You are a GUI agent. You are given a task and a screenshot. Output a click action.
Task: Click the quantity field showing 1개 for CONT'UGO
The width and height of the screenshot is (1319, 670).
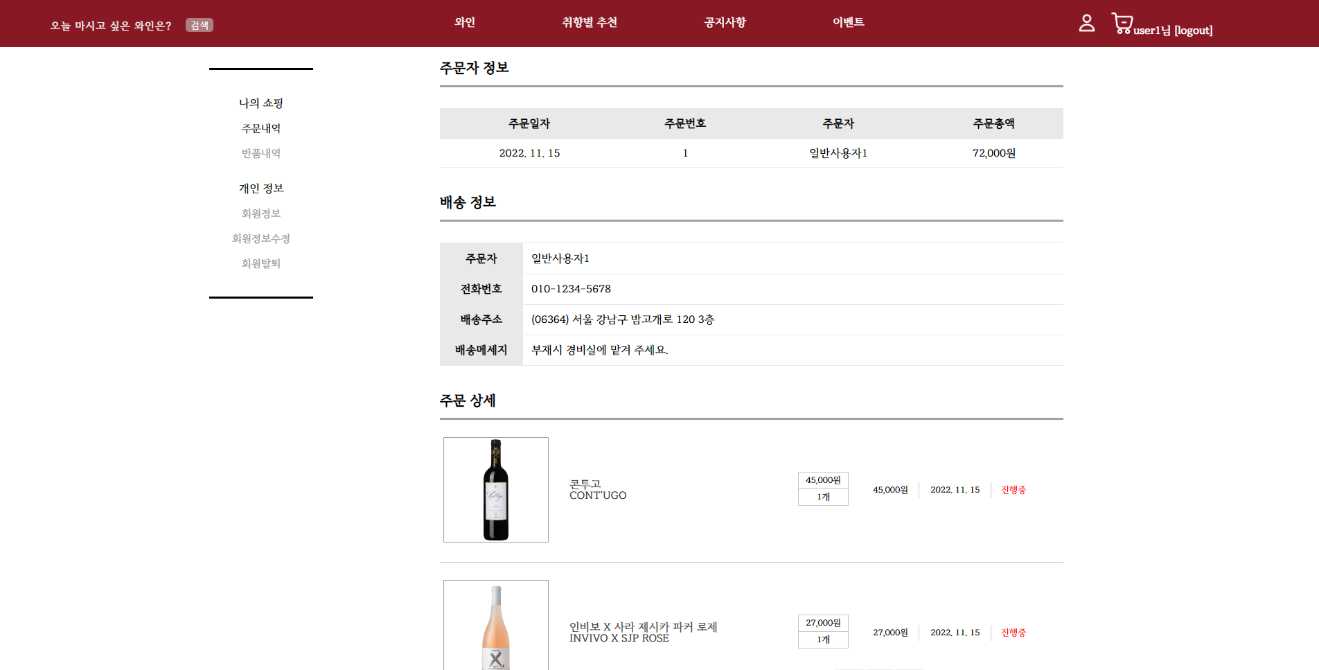click(x=822, y=497)
